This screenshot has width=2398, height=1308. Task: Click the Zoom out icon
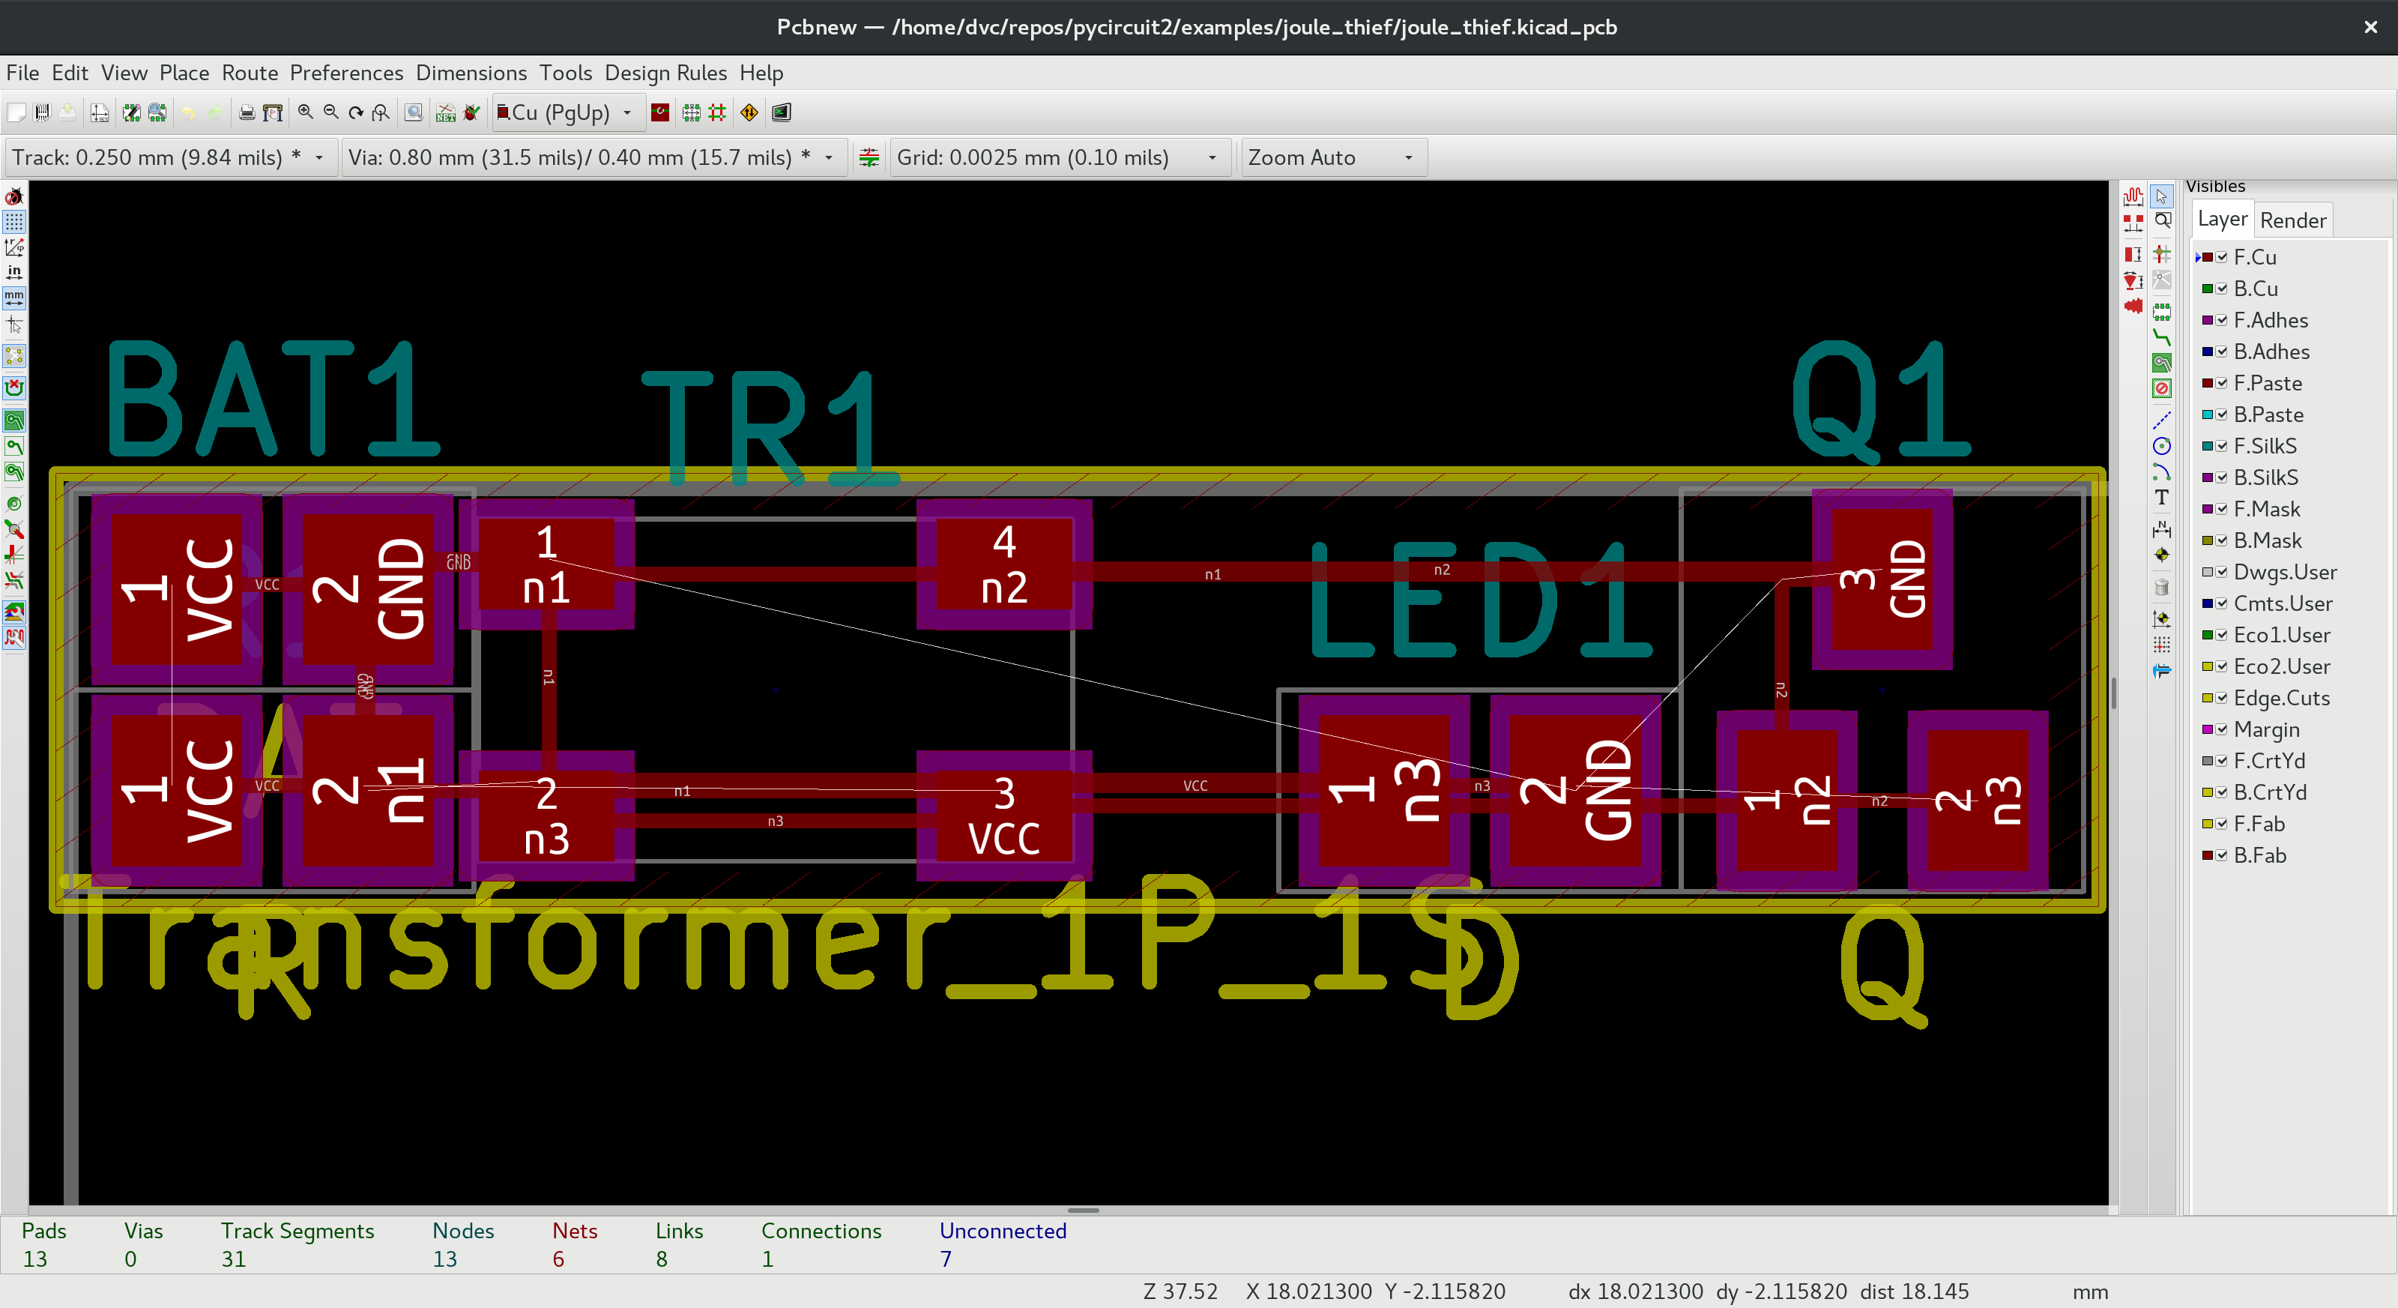330,112
